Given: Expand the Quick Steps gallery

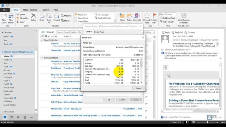Looking at the screenshot, I should (x=115, y=21).
